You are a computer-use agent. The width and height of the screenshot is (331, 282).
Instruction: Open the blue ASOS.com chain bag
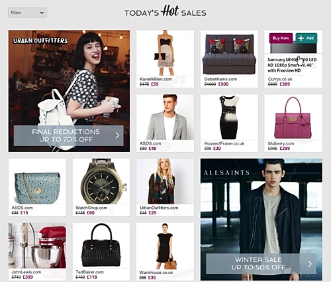(x=37, y=181)
